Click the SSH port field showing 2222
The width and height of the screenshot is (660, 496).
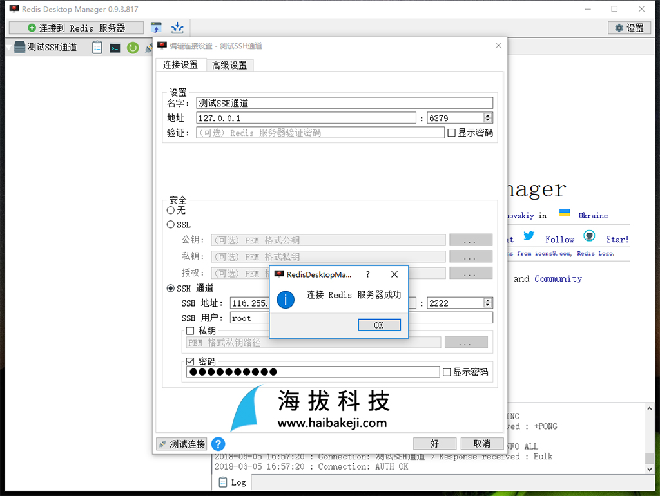(x=456, y=303)
